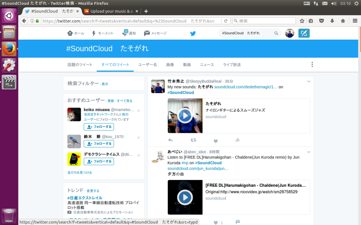This screenshot has height=225, width=361.
Task: Go back with browser back arrow
Action: (x=24, y=21)
